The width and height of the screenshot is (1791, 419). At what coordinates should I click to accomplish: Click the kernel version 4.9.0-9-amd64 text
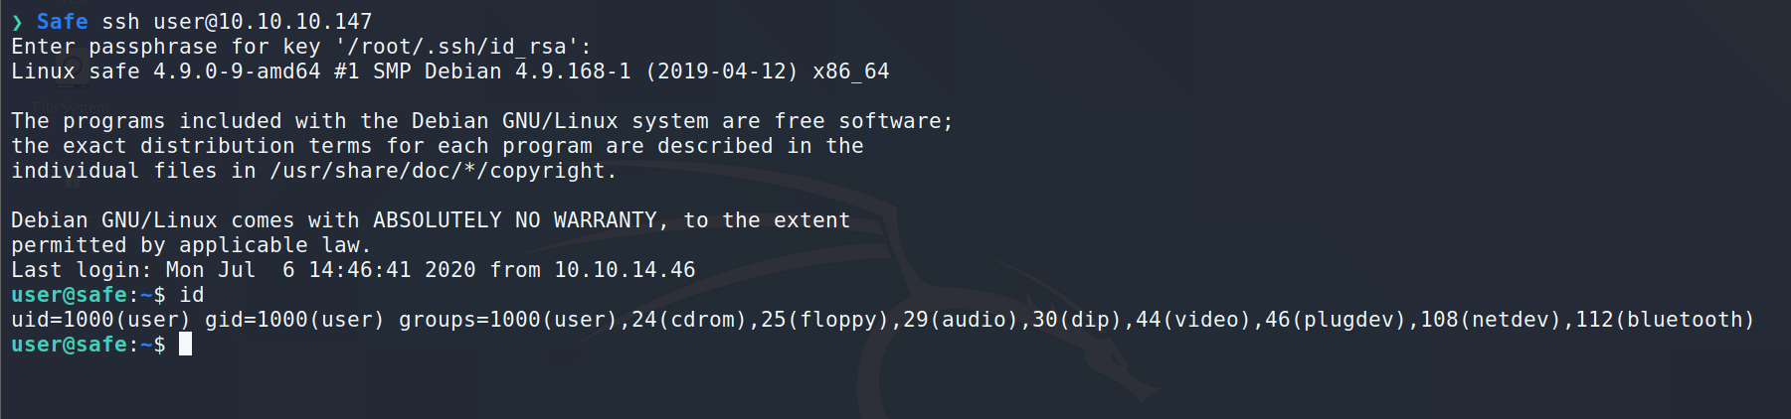[237, 71]
